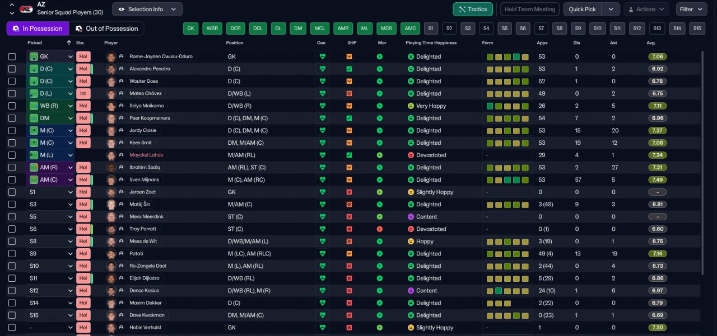
Task: Click Jeroen Zoet's match sharpness icon
Action: (x=349, y=192)
